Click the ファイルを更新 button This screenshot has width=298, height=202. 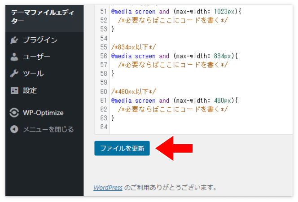click(122, 148)
